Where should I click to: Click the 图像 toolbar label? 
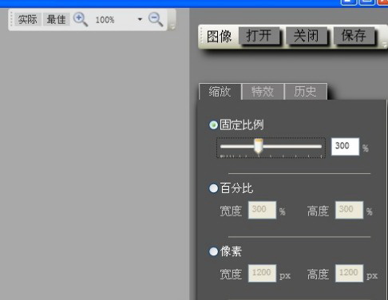click(x=220, y=37)
